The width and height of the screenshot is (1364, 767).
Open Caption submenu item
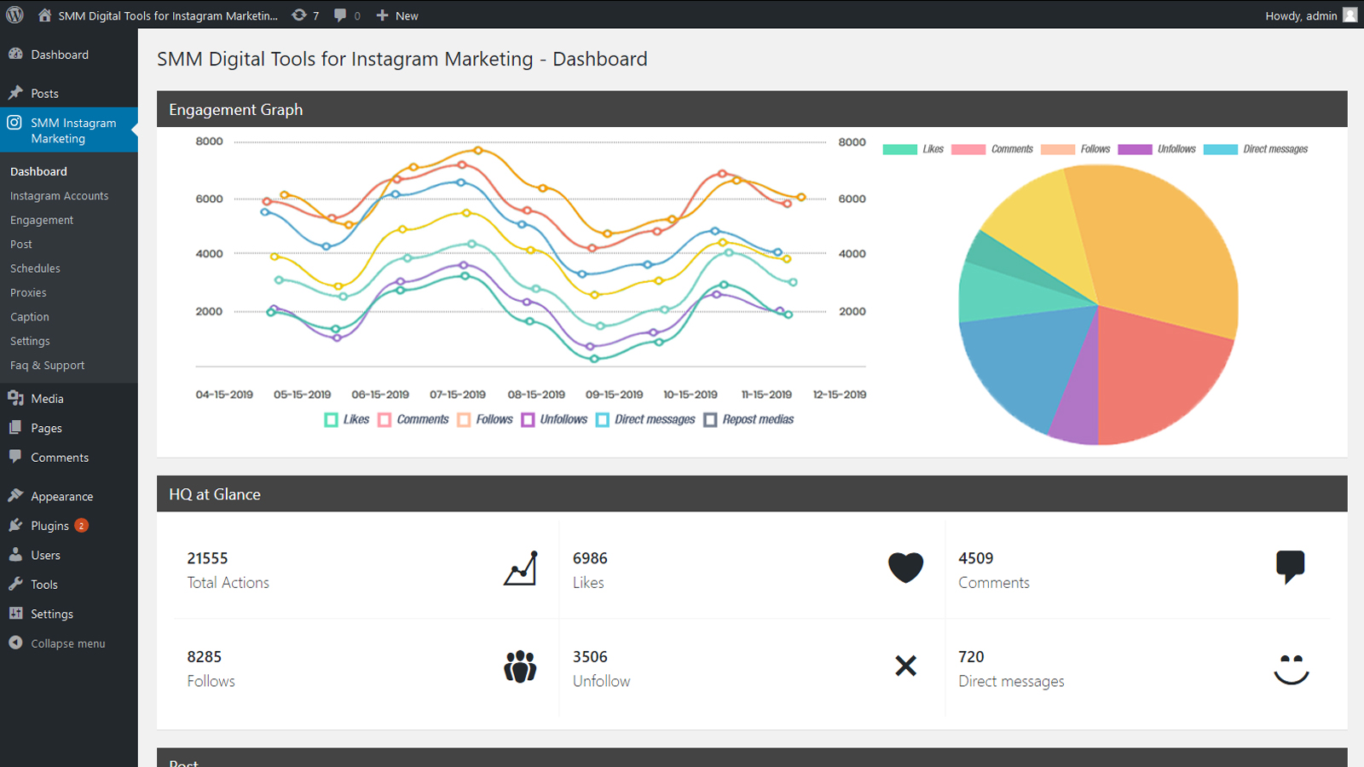[x=30, y=317]
